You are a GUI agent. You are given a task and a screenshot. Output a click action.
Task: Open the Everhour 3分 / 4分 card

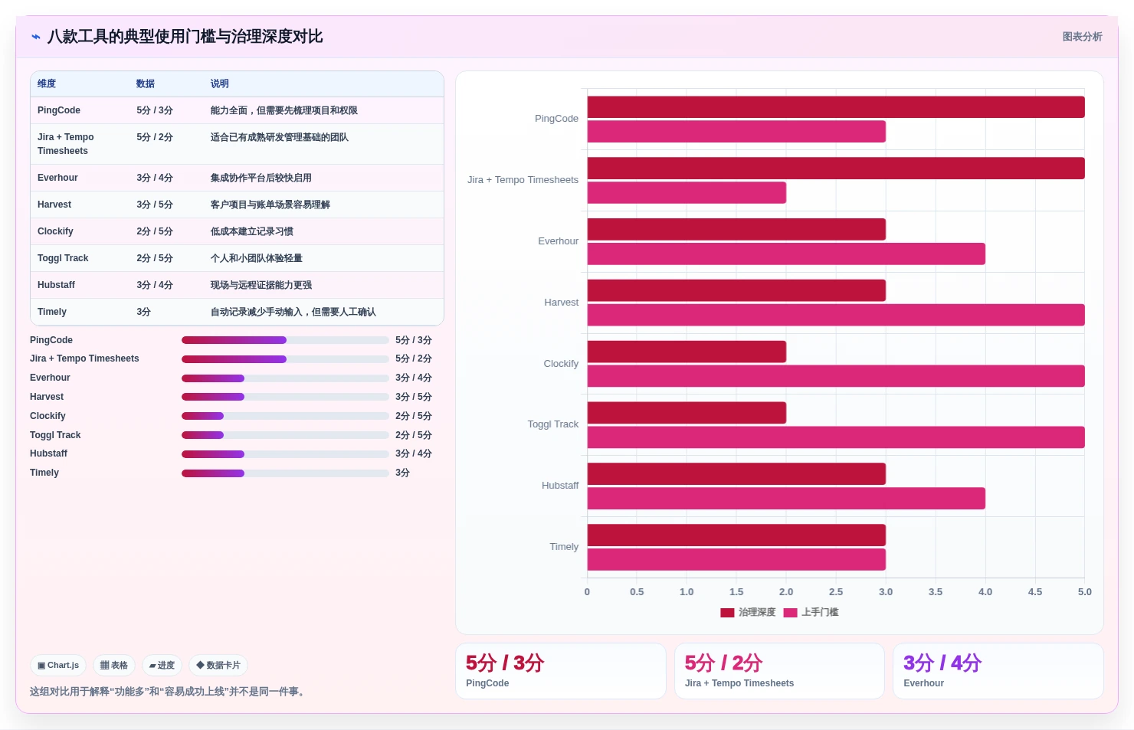click(998, 671)
